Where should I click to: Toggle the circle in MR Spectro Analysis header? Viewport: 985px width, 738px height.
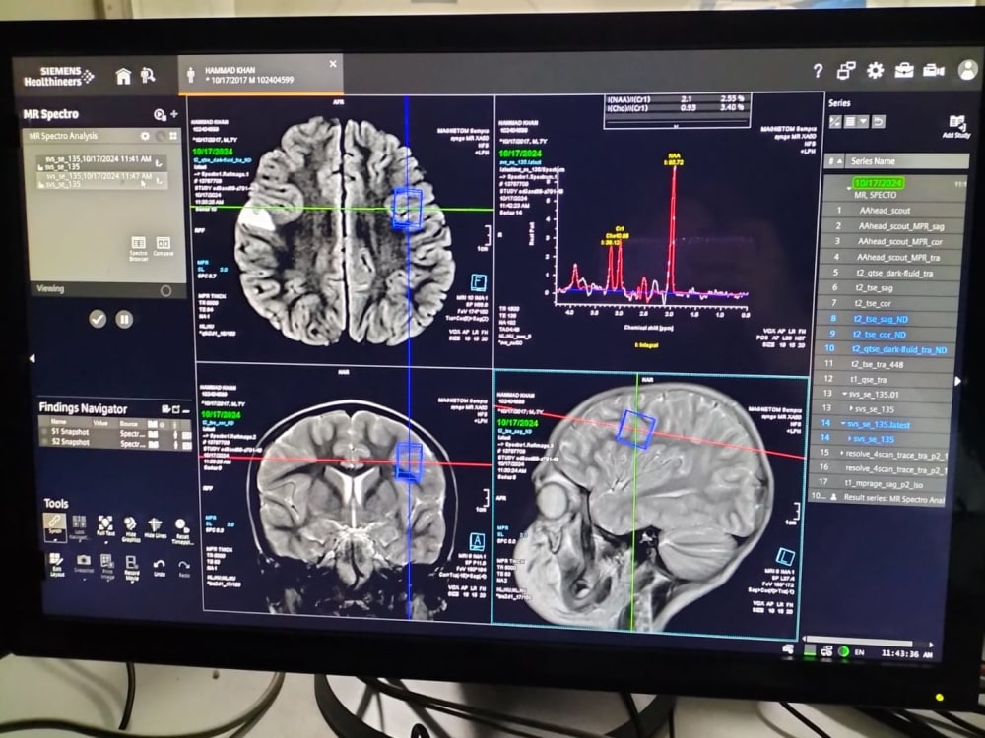point(161,136)
